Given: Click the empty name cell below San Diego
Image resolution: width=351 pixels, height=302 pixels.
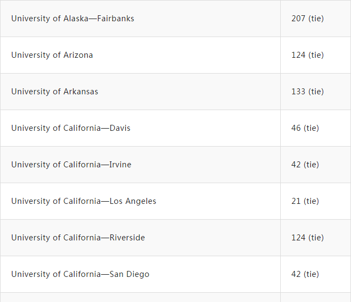Looking at the screenshot, I should click(140, 298).
